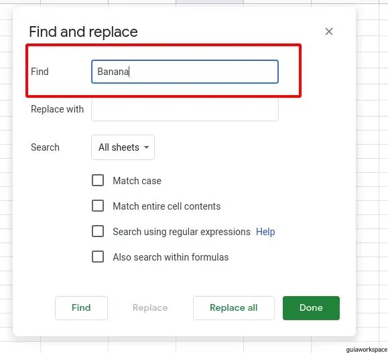
Task: Click the Replace with label text
Action: pos(57,109)
